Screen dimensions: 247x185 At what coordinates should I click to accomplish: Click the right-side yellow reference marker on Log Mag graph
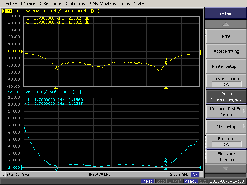point(201,51)
